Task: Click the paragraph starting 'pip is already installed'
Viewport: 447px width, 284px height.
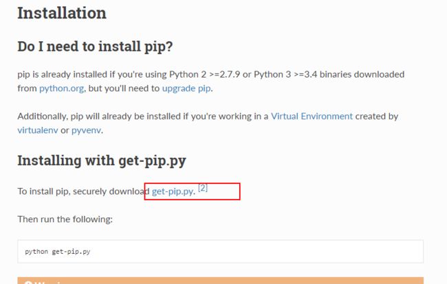Action: pos(211,82)
